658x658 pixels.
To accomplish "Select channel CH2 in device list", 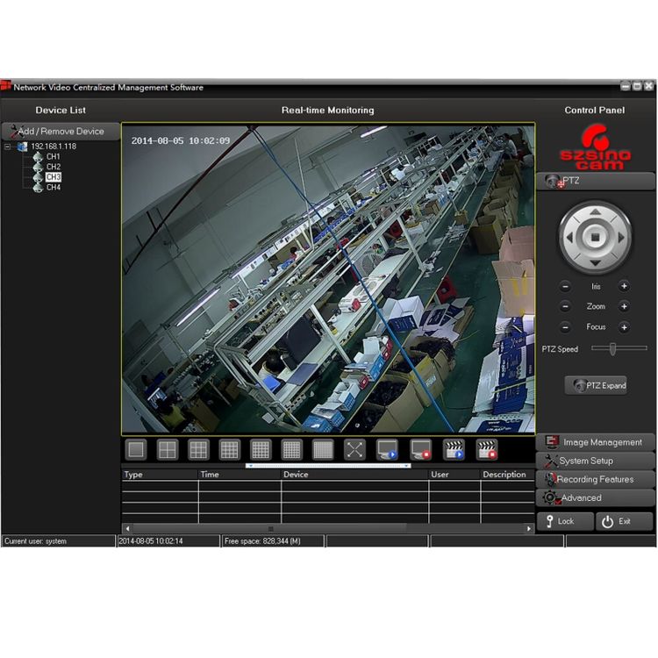I will click(x=54, y=167).
